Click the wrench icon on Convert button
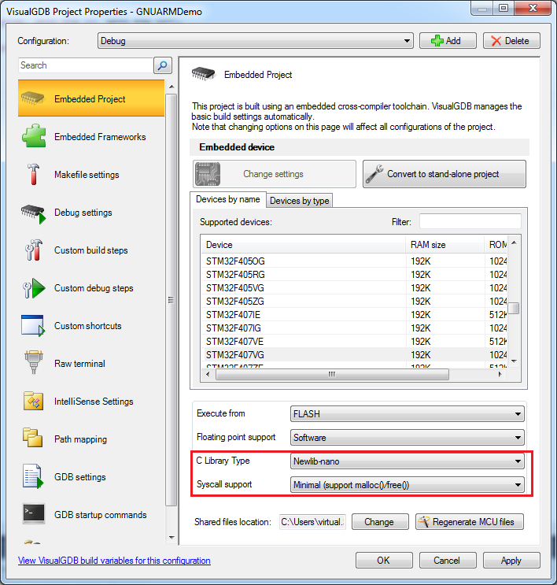 pos(374,174)
